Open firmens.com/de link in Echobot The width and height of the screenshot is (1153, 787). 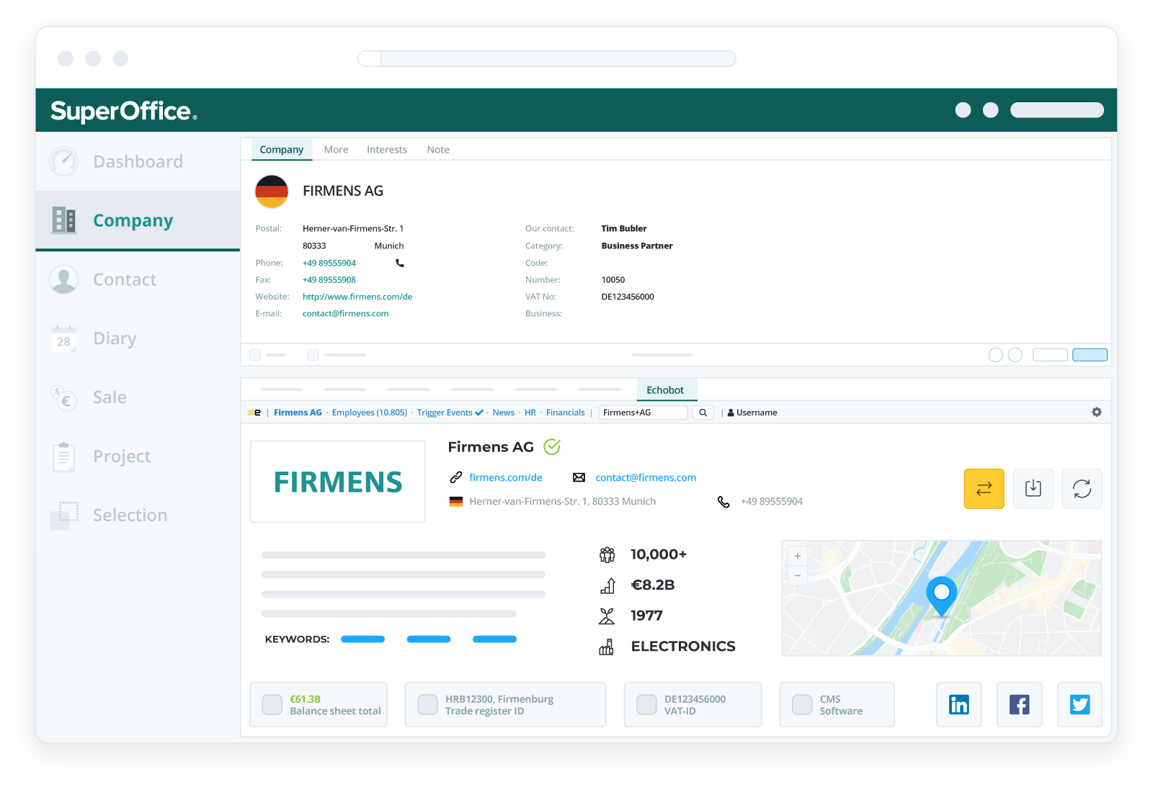tap(506, 477)
